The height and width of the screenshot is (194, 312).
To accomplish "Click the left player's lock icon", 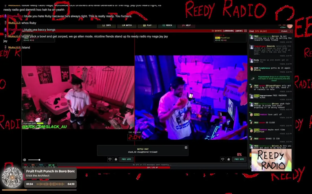I will click(x=116, y=159).
